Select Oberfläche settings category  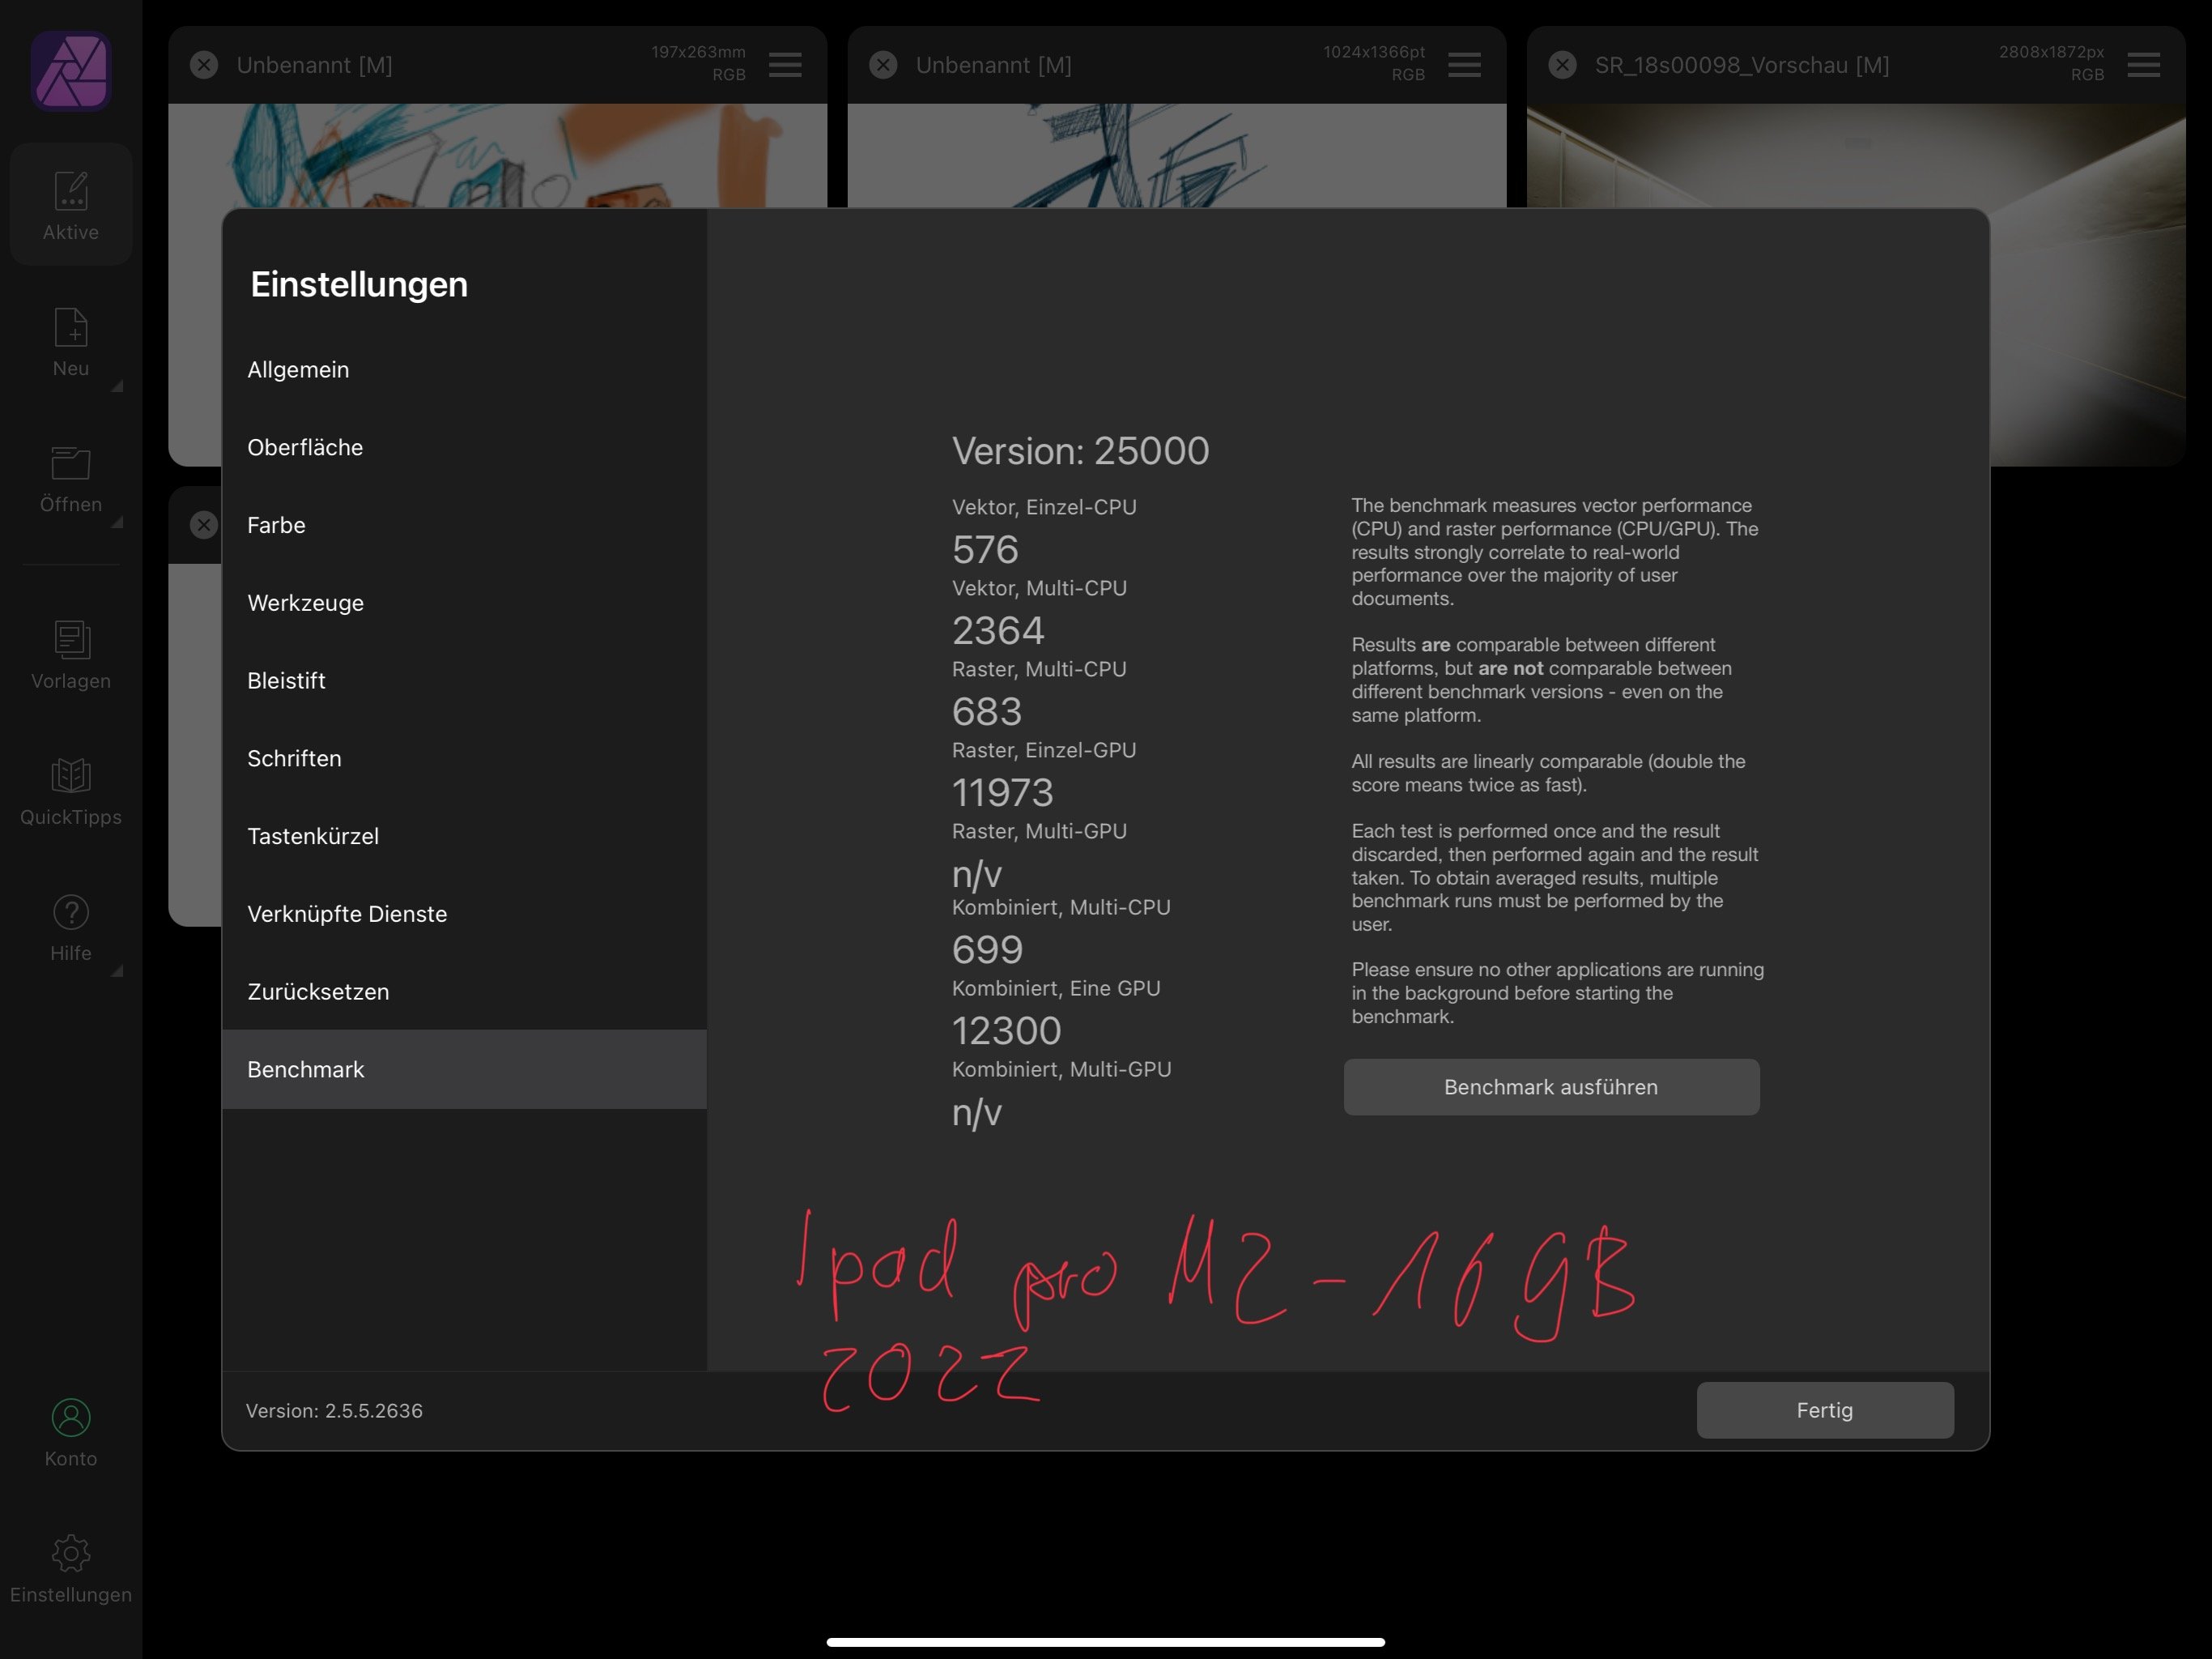(464, 447)
